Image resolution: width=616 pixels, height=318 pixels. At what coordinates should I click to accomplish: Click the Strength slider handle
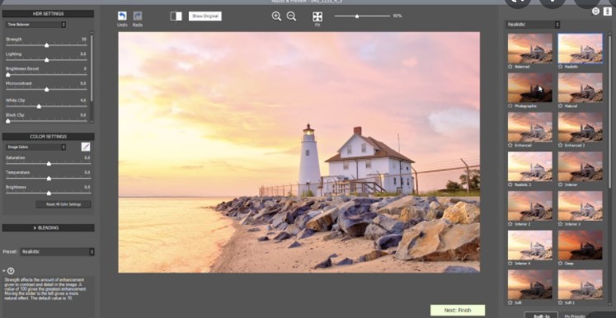pos(47,45)
